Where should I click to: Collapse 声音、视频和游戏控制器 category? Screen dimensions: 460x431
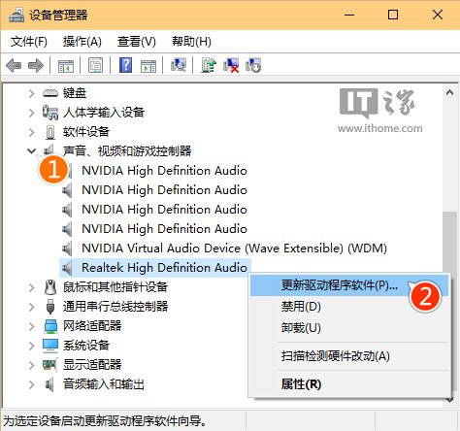(x=31, y=150)
